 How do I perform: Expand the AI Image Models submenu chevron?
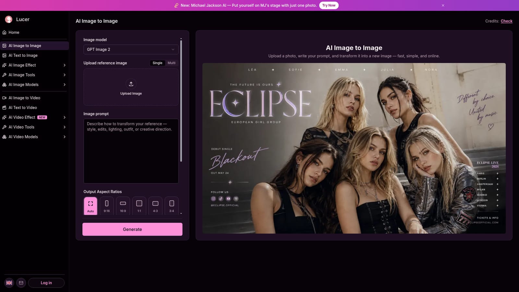tap(64, 85)
